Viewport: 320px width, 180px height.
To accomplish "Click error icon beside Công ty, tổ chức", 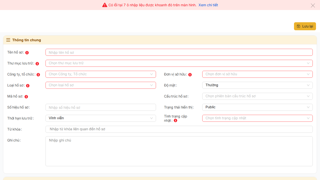I will (x=38, y=75).
